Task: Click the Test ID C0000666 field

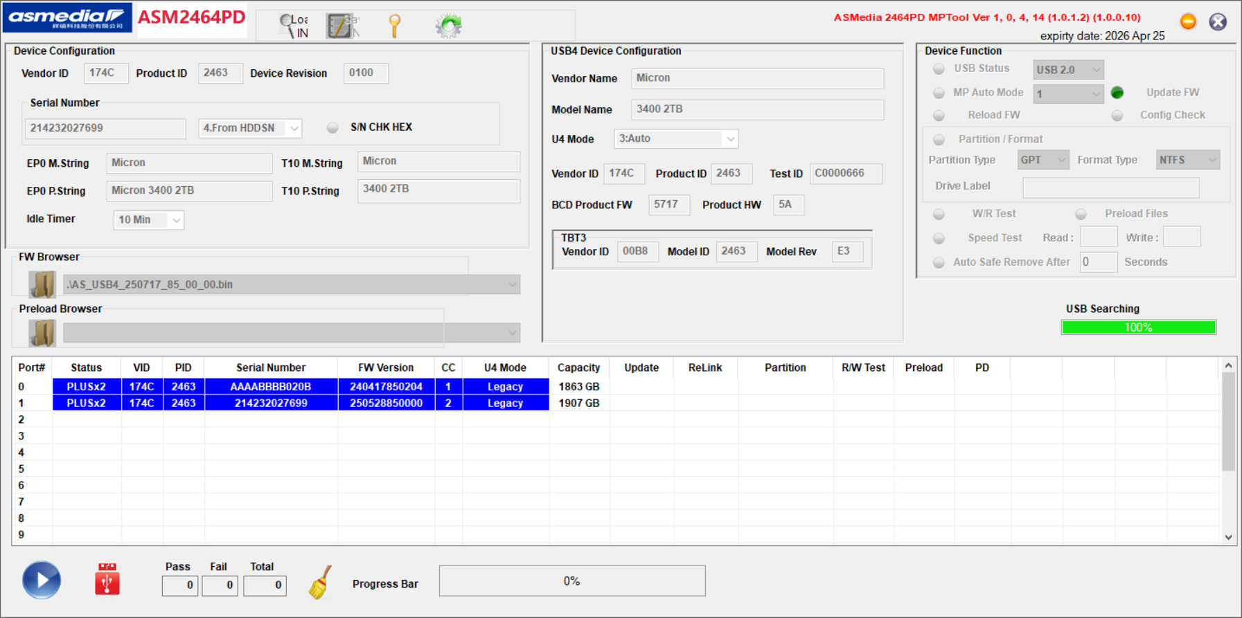Action: click(846, 173)
